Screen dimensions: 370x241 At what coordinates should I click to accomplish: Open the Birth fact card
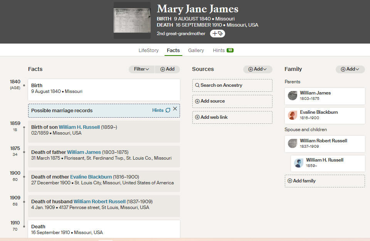click(x=104, y=90)
